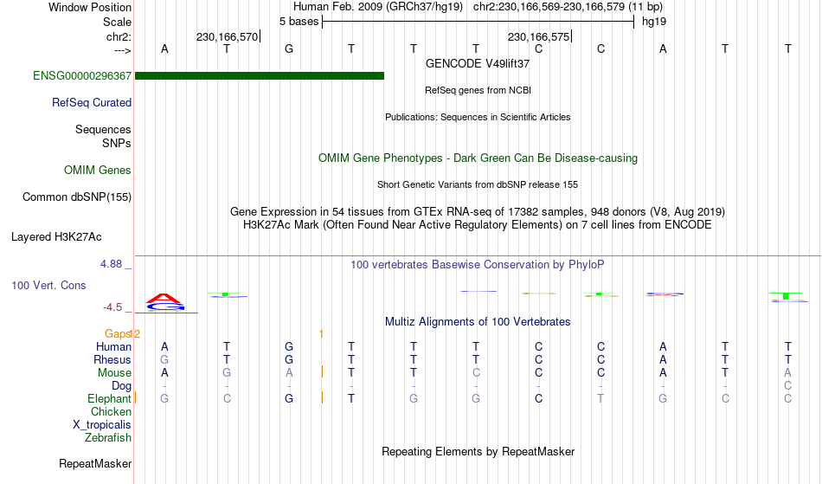822x484 pixels.
Task: Click the OMIM Genes track label
Action: 98,171
